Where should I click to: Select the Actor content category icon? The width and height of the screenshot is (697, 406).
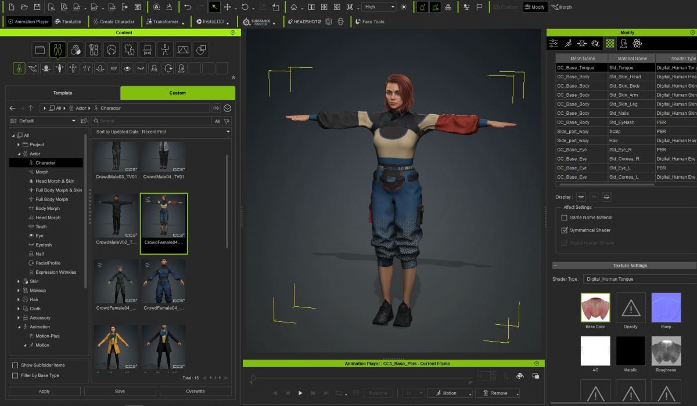[x=58, y=49]
